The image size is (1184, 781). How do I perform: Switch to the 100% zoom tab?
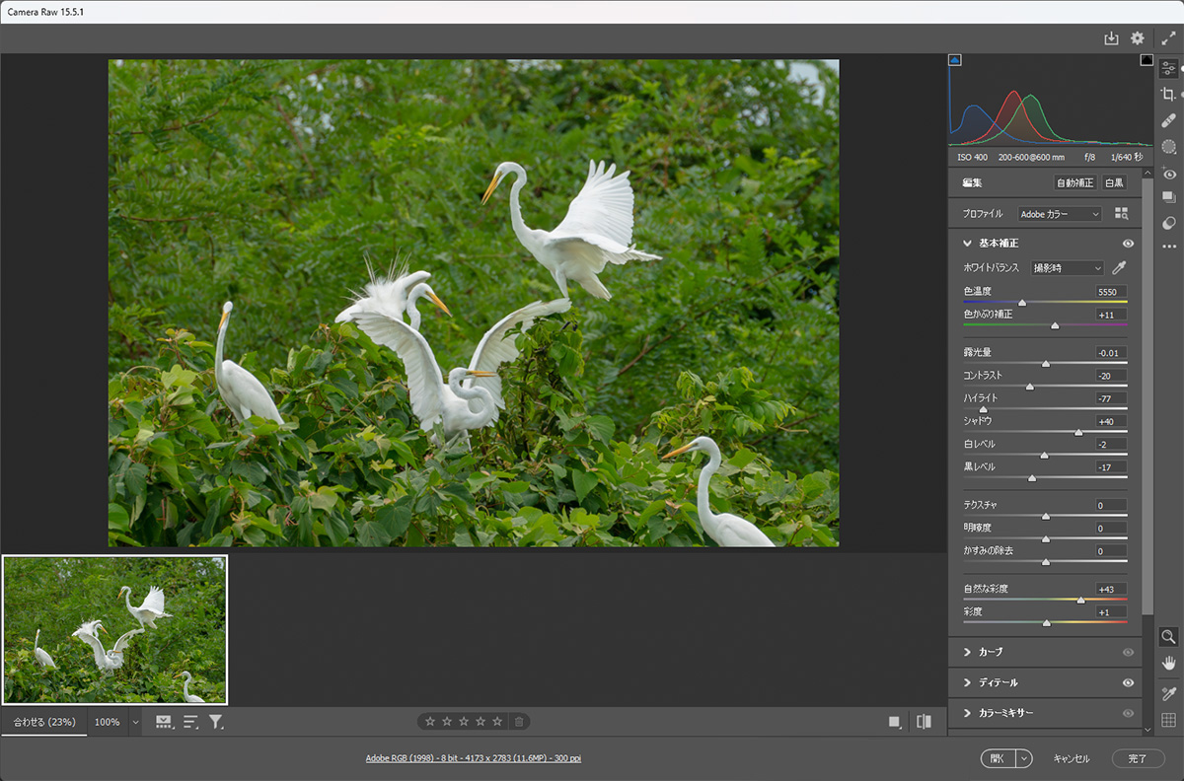107,722
